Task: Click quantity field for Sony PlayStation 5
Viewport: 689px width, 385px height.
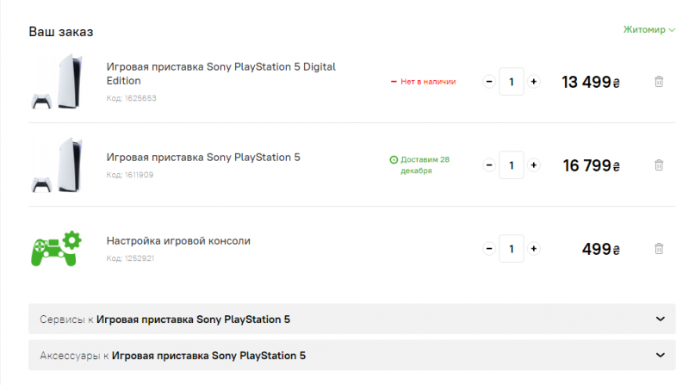Action: coord(512,165)
